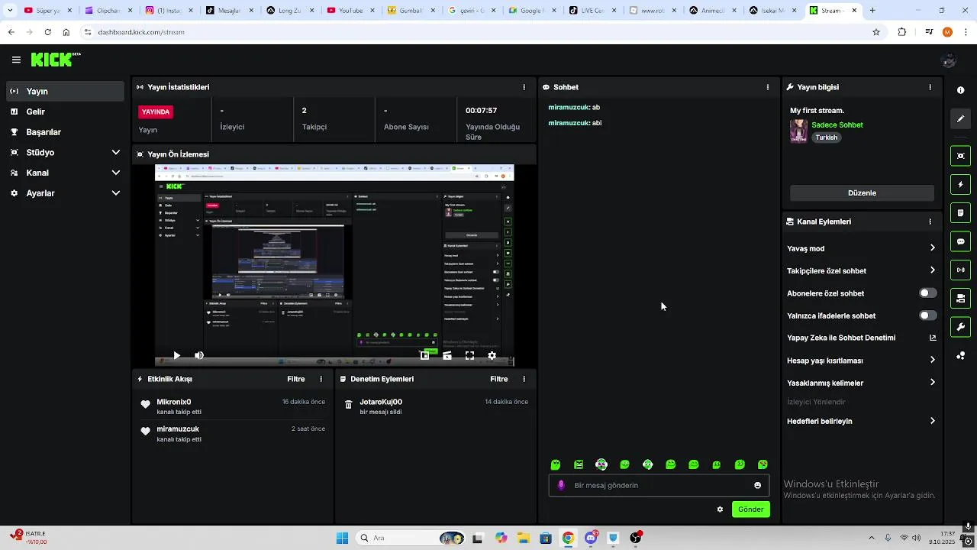Select Başarılar in the left sidebar
The image size is (977, 550).
[65, 132]
